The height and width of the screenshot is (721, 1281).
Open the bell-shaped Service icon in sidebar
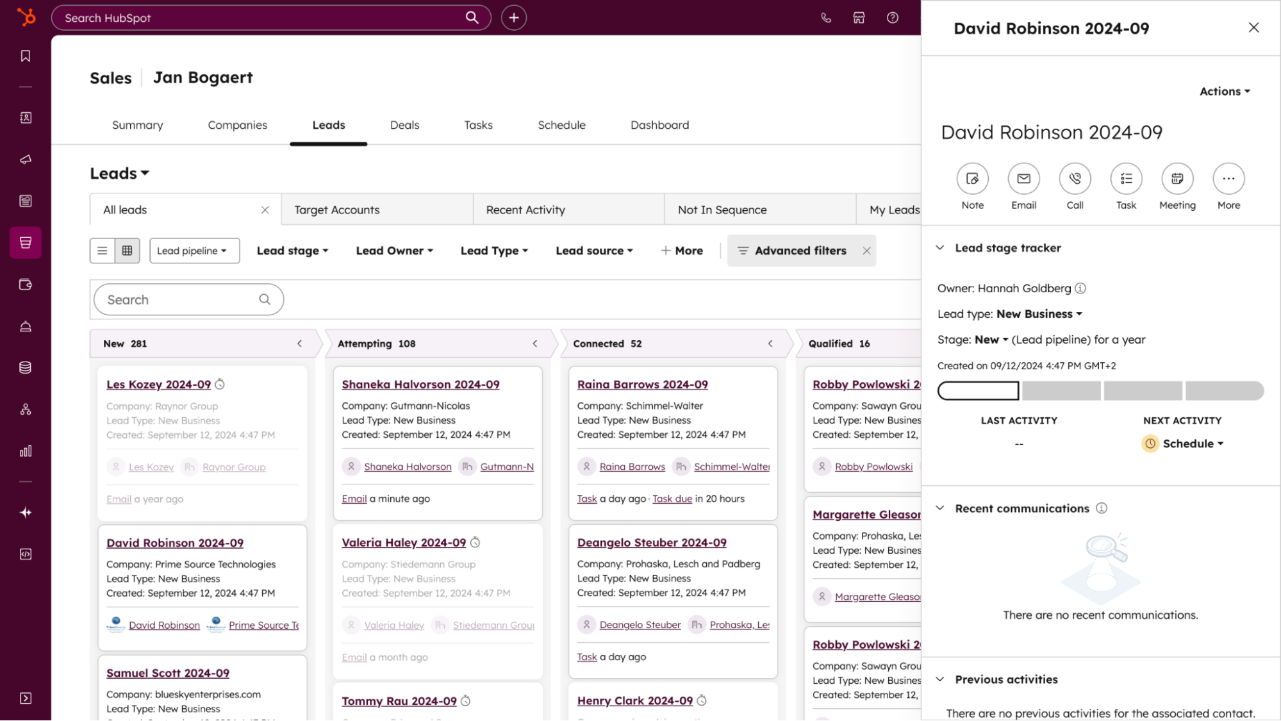pyautogui.click(x=26, y=326)
